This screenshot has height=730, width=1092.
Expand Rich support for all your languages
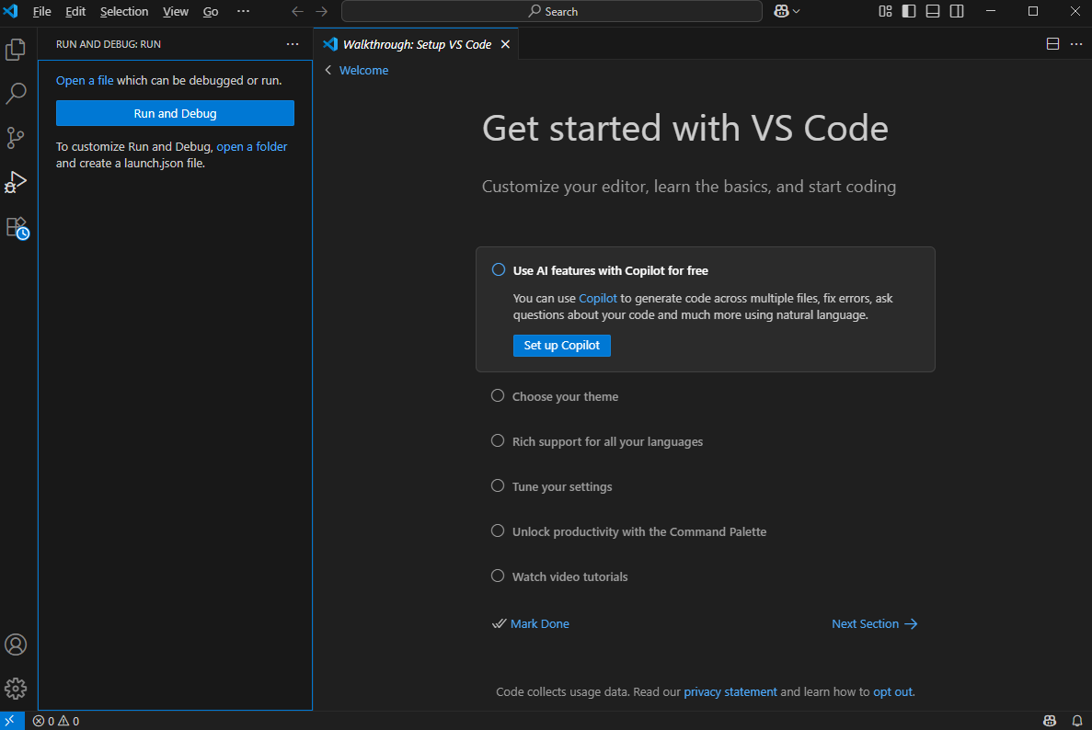point(607,442)
